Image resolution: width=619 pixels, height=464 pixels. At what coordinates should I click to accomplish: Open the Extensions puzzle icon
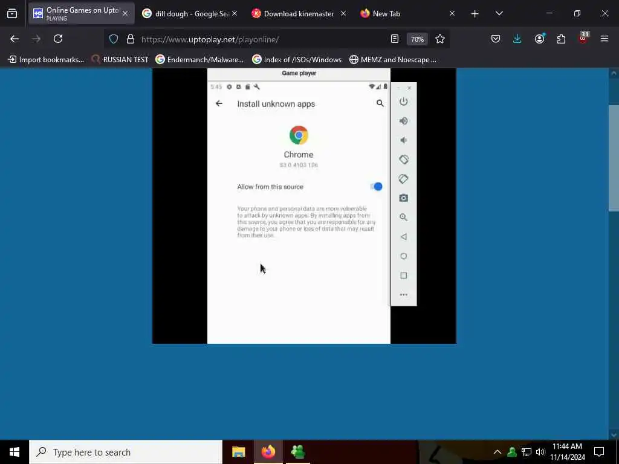561,39
